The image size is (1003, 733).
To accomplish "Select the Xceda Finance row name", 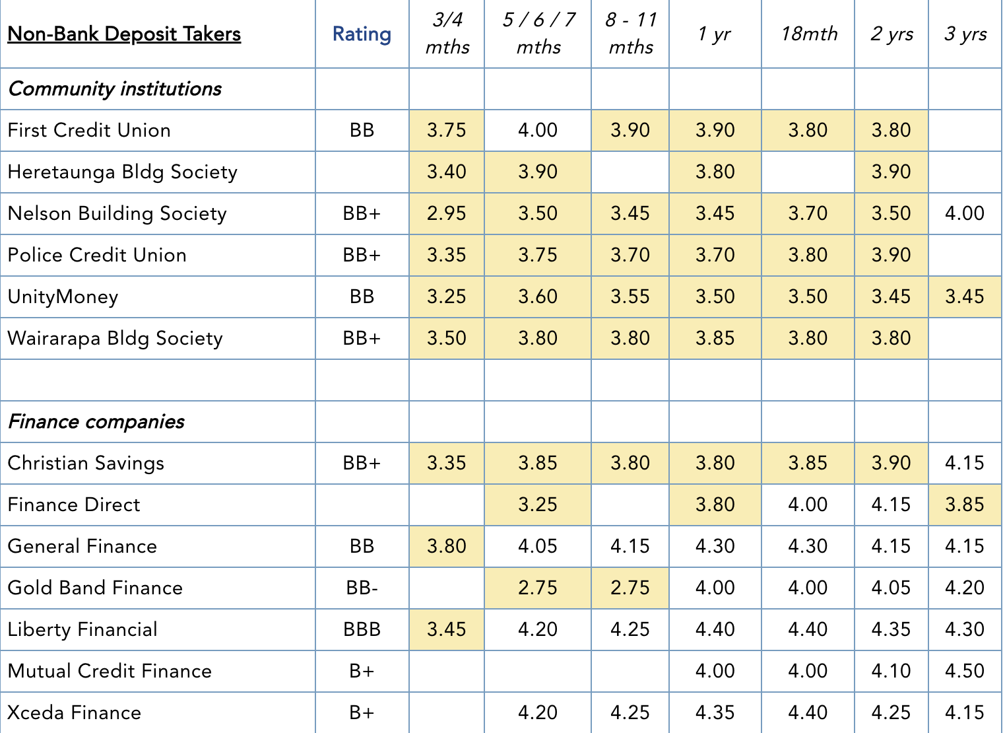I will tap(75, 713).
